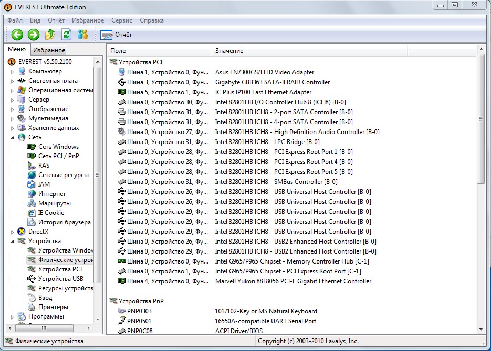Open the Вид menu
Screen dimensions: 491x351
tap(35, 20)
